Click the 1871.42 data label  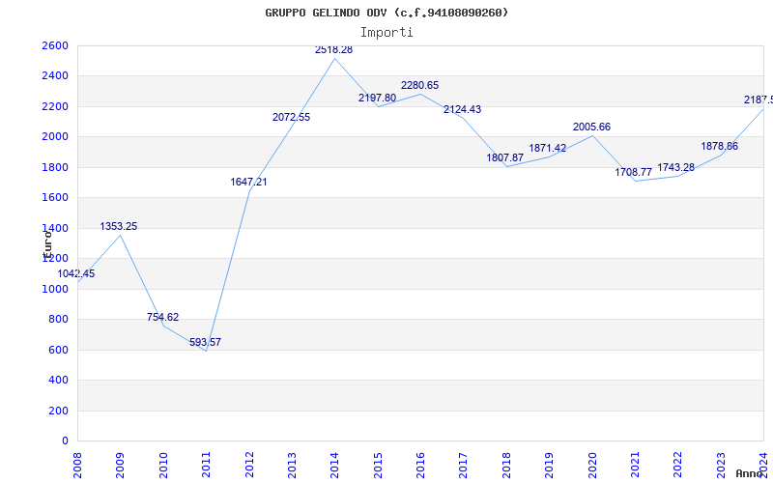[548, 148]
